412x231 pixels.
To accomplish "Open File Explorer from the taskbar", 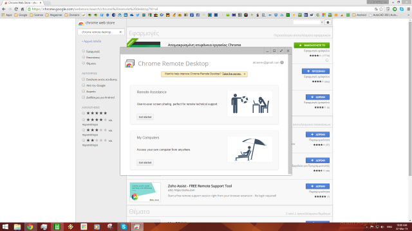I will 17,227.
